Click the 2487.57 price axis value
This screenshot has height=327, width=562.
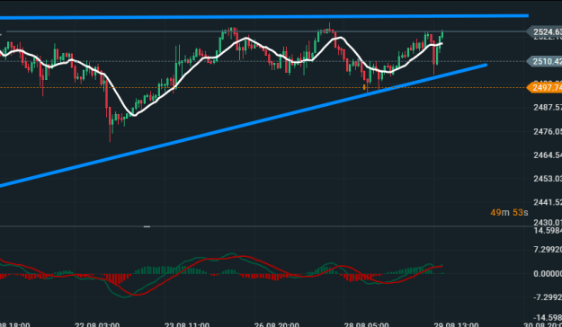pos(548,108)
